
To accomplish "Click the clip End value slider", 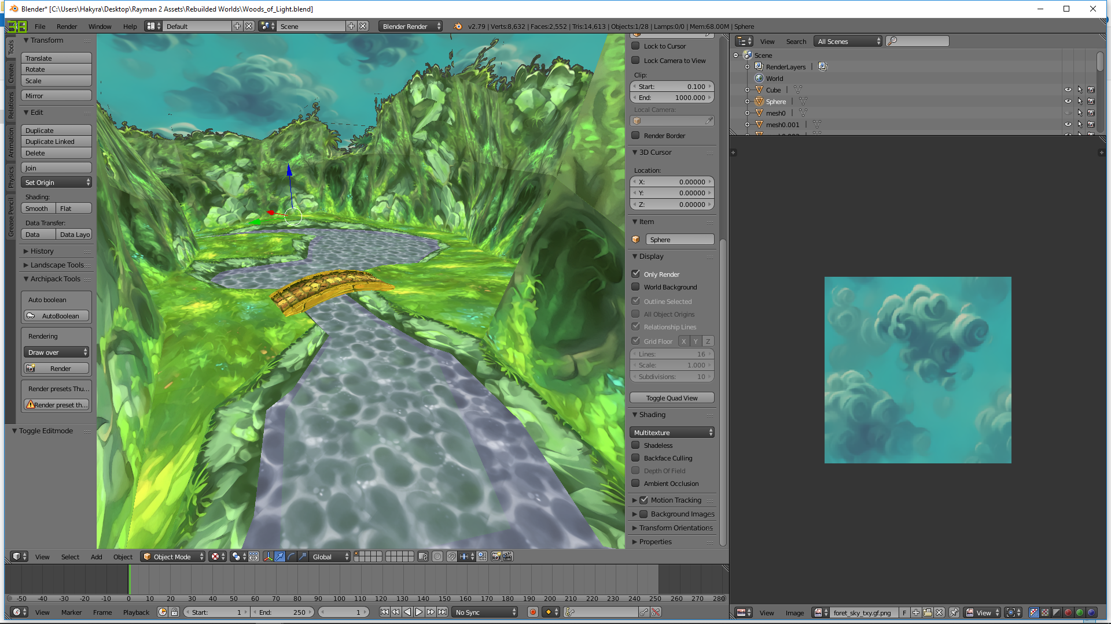I will [x=672, y=97].
